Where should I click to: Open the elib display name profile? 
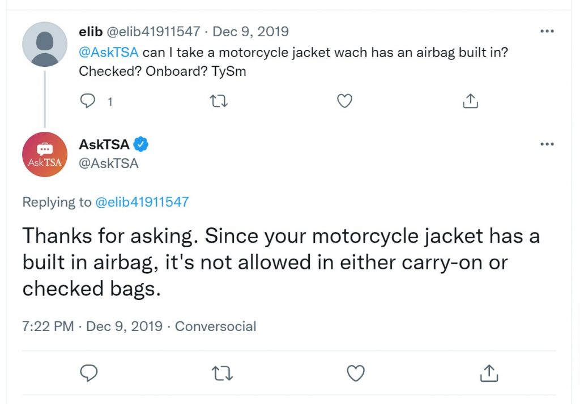pos(91,32)
